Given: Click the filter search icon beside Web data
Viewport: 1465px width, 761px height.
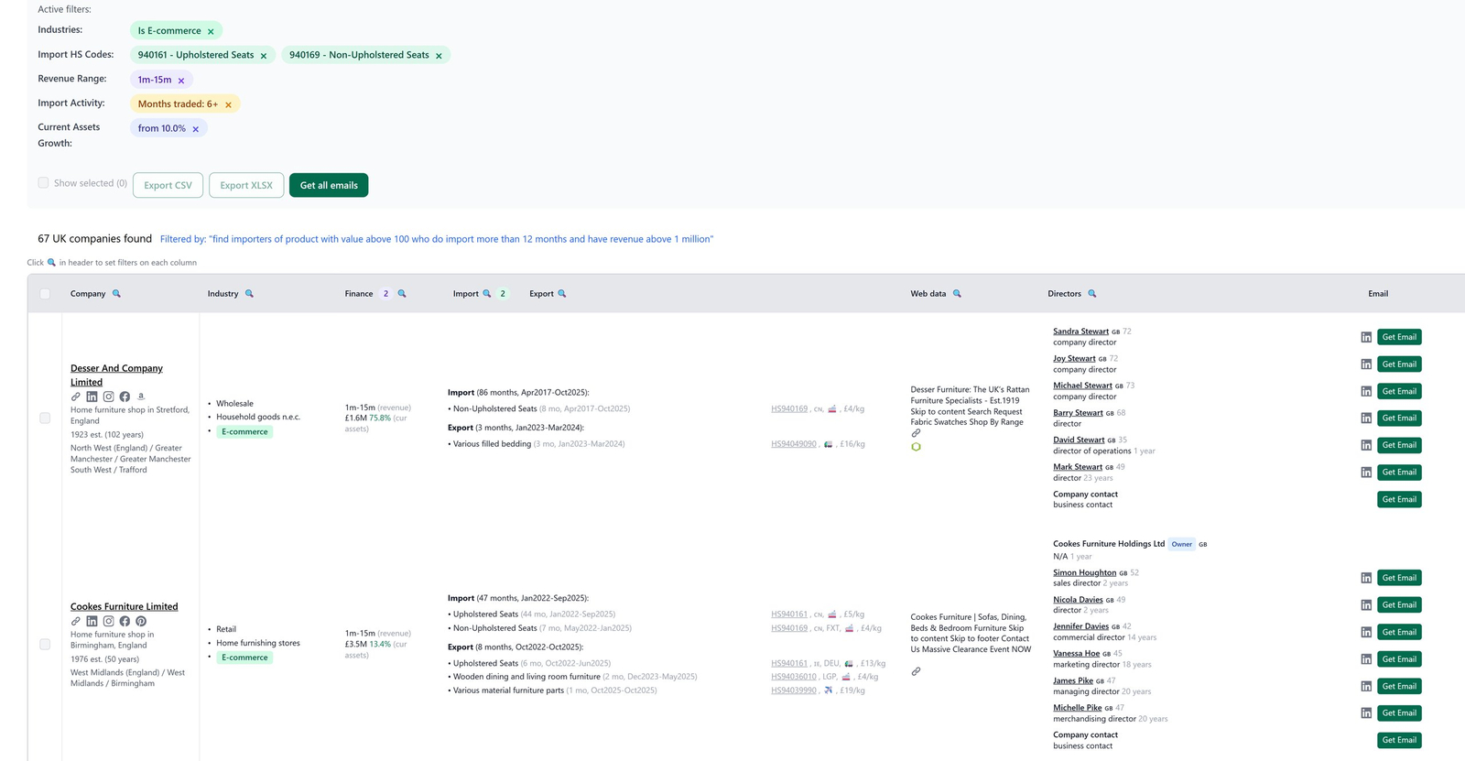Looking at the screenshot, I should [x=957, y=294].
